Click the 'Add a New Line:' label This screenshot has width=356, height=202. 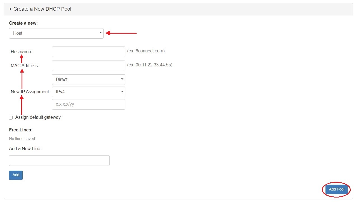point(25,149)
